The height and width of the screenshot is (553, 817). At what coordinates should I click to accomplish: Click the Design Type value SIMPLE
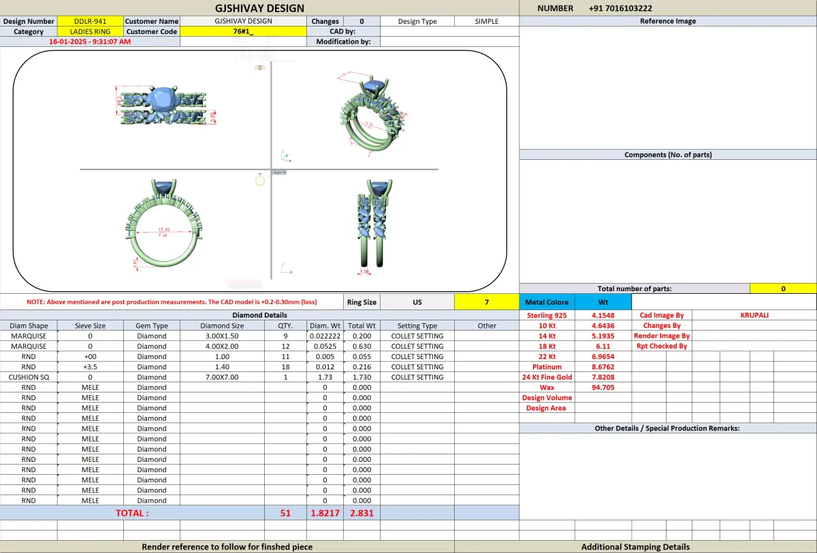pyautogui.click(x=487, y=22)
